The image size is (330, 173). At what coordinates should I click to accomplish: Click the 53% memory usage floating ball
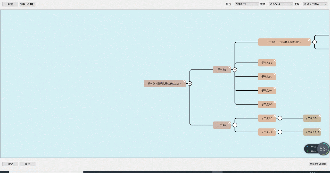323,149
